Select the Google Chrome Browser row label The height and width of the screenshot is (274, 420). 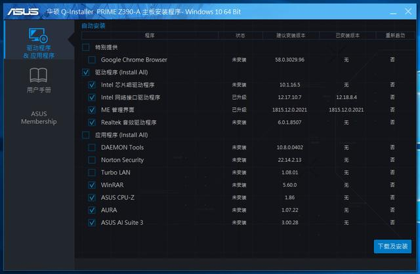point(134,60)
